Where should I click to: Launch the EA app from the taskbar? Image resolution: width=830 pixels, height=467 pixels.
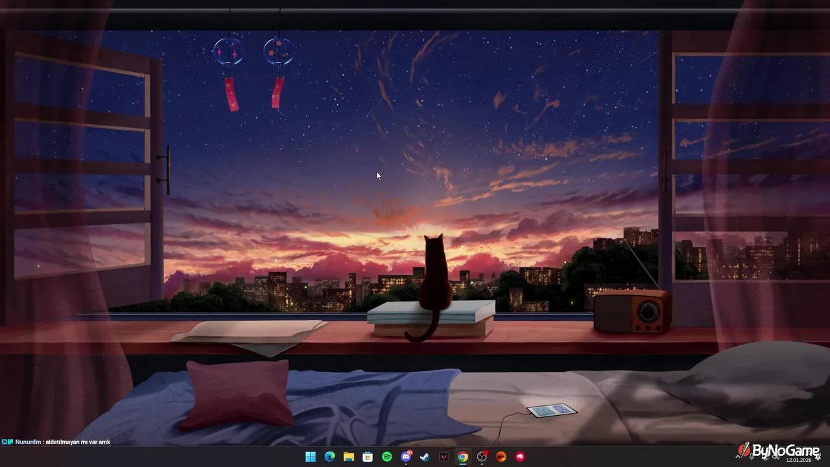(501, 457)
